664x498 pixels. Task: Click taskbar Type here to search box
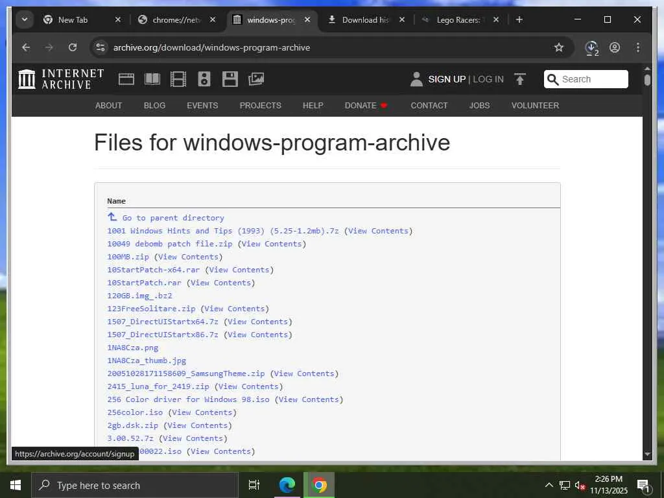tap(135, 485)
